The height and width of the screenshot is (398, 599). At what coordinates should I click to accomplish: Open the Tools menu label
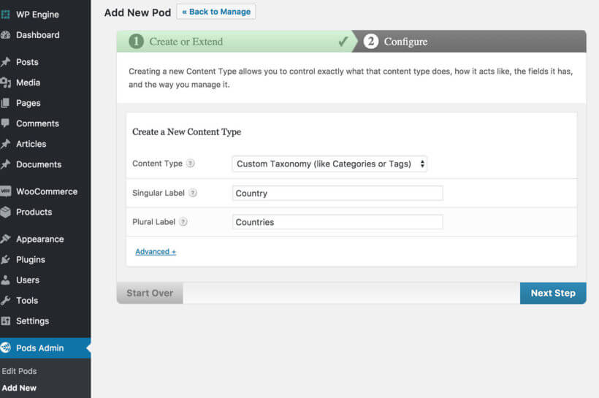(27, 301)
